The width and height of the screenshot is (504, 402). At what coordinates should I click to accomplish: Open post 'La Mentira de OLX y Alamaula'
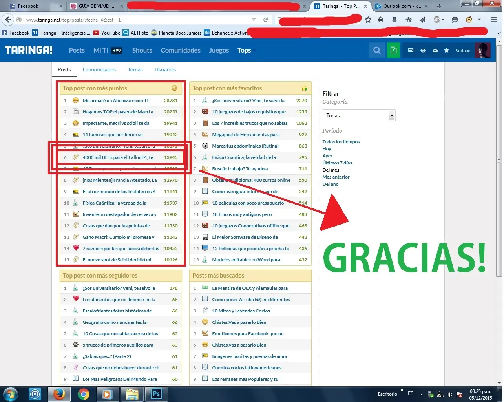(250, 288)
